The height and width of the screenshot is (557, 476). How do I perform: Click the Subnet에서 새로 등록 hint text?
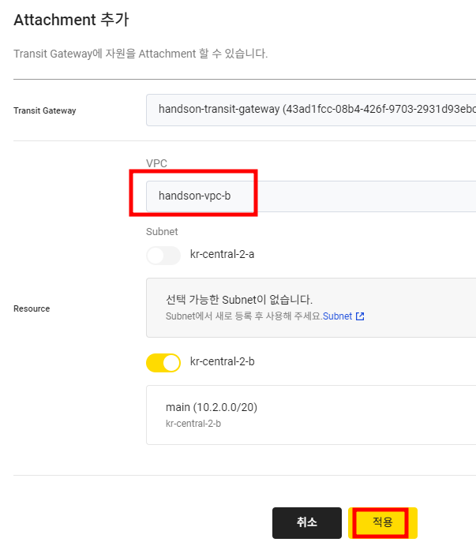pos(243,316)
